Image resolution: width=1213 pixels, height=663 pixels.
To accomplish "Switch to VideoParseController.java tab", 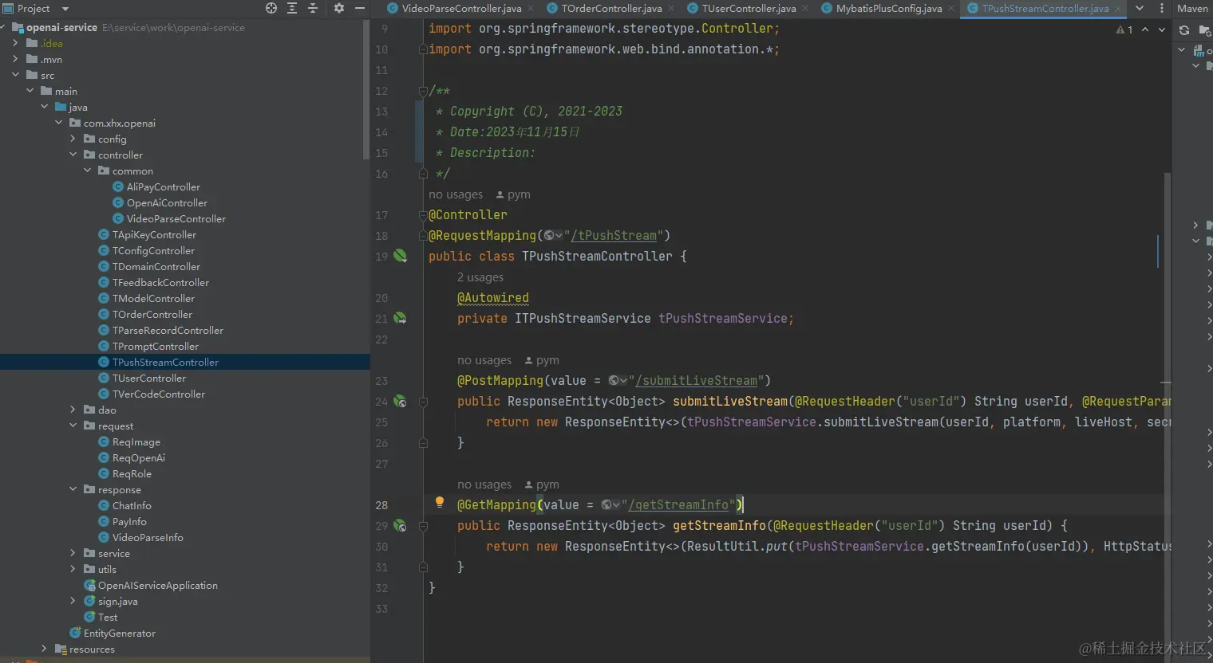I will coord(453,8).
